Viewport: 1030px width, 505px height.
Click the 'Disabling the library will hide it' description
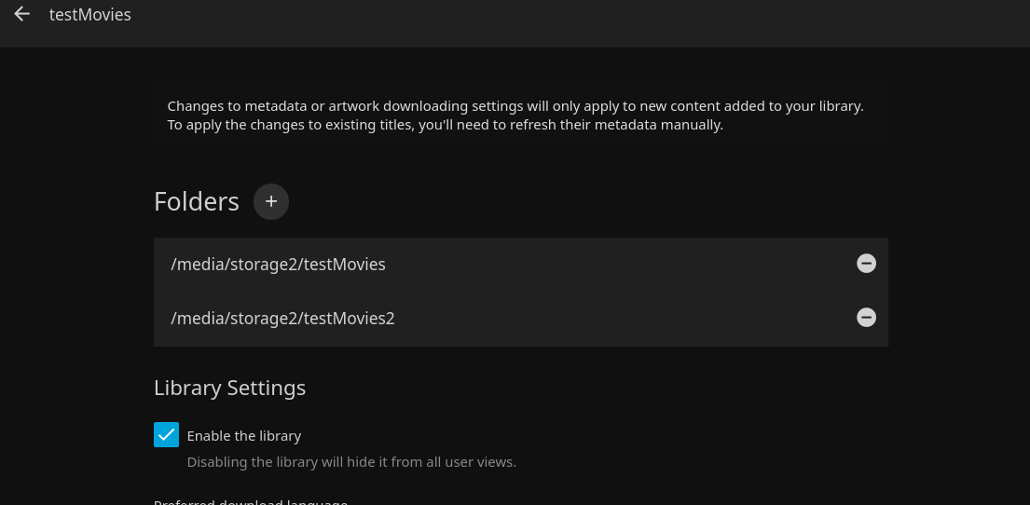click(351, 462)
